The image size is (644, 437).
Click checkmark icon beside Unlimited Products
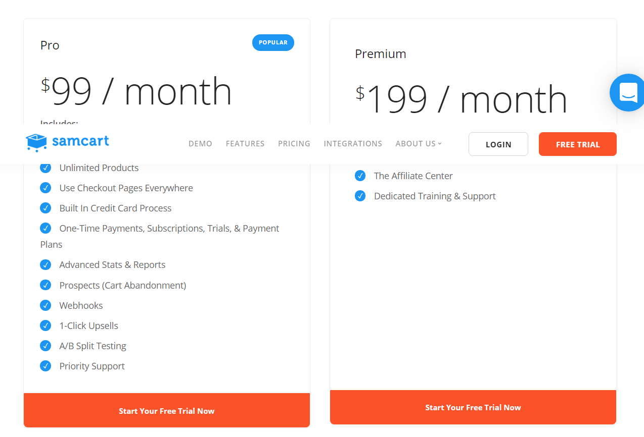click(x=45, y=168)
